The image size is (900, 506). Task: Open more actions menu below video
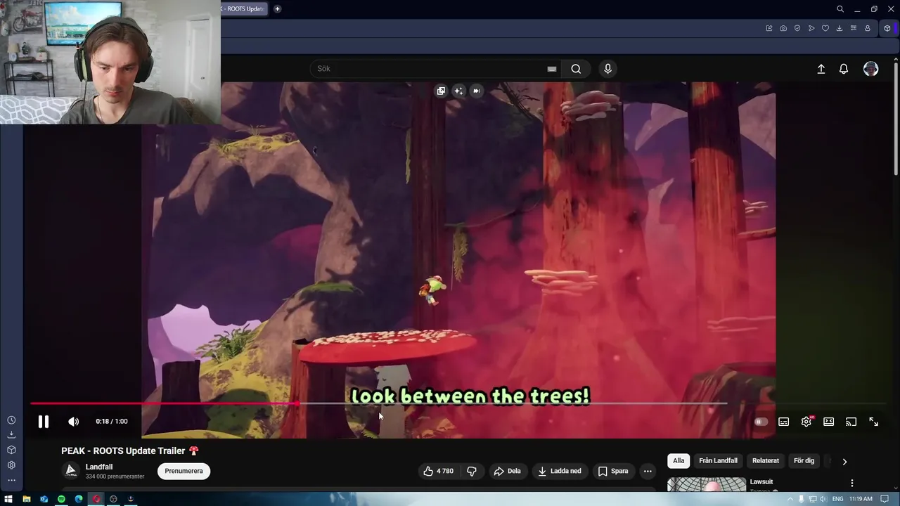pos(648,471)
